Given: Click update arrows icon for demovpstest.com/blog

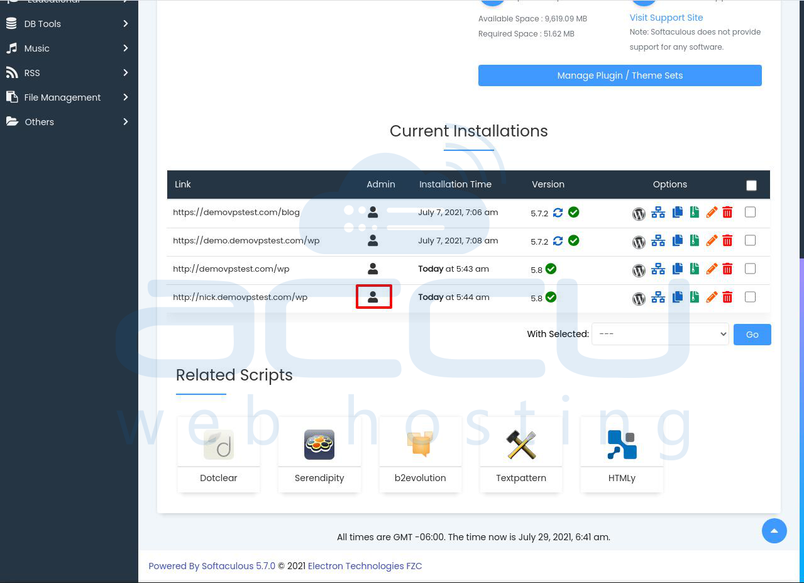Looking at the screenshot, I should 558,213.
